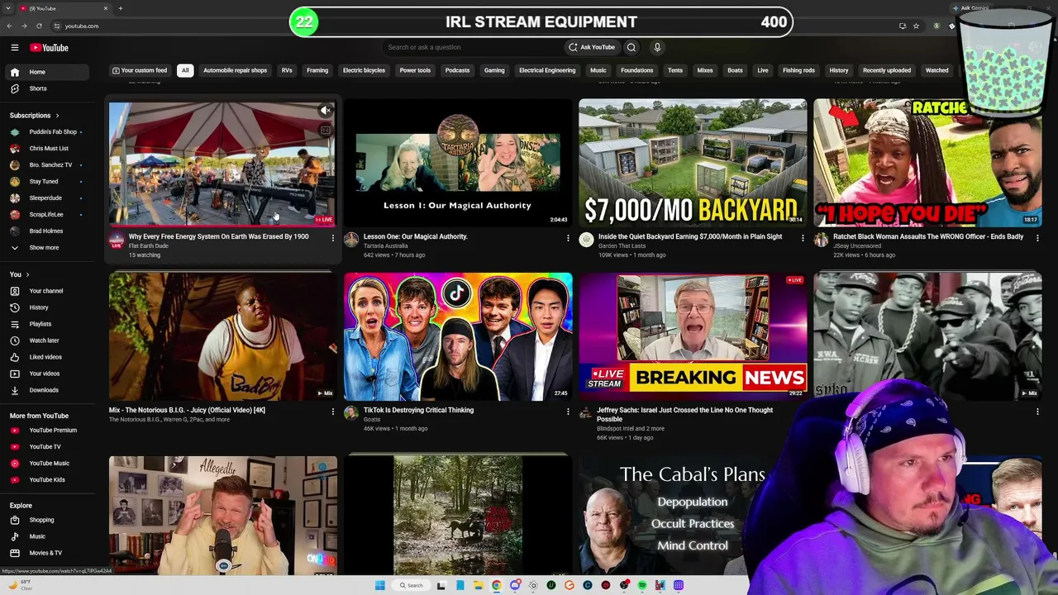Open options menu for TikTok Critical Thinking video

[x=568, y=412]
